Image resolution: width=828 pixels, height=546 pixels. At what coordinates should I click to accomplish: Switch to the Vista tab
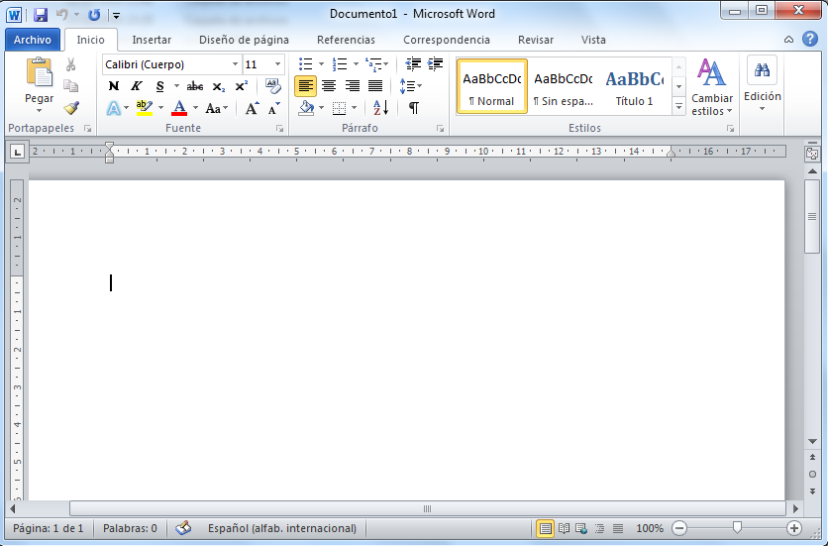coord(593,40)
